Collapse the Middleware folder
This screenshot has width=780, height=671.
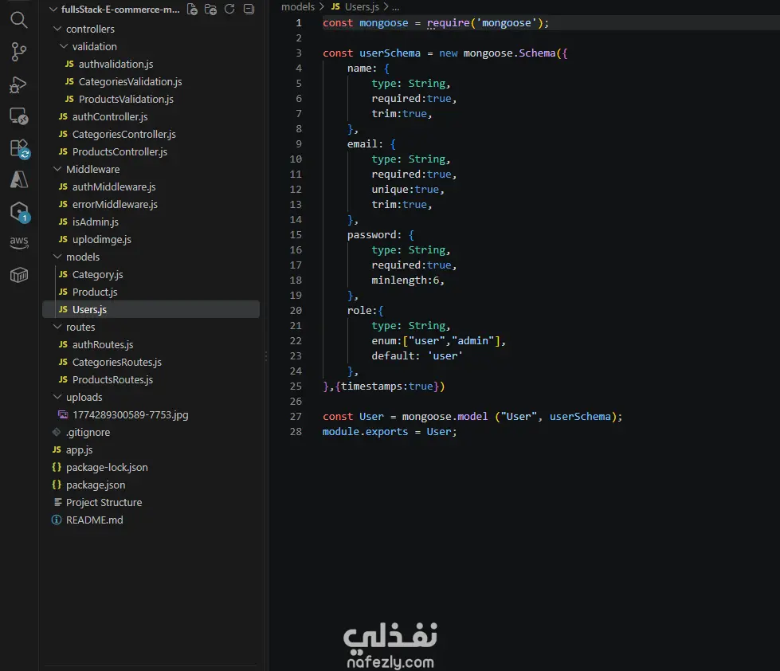[x=57, y=169]
